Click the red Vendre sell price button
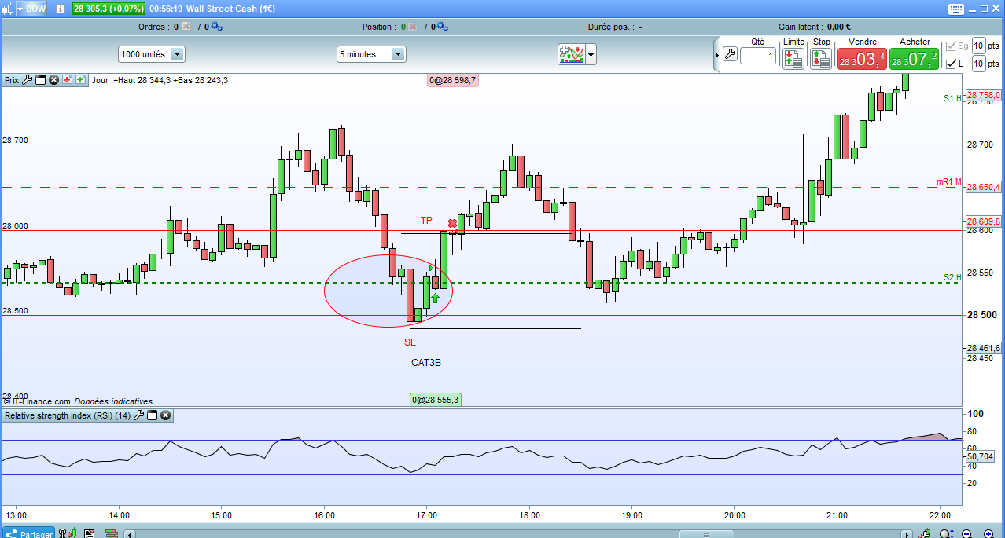This screenshot has height=538, width=1005. coord(862,59)
